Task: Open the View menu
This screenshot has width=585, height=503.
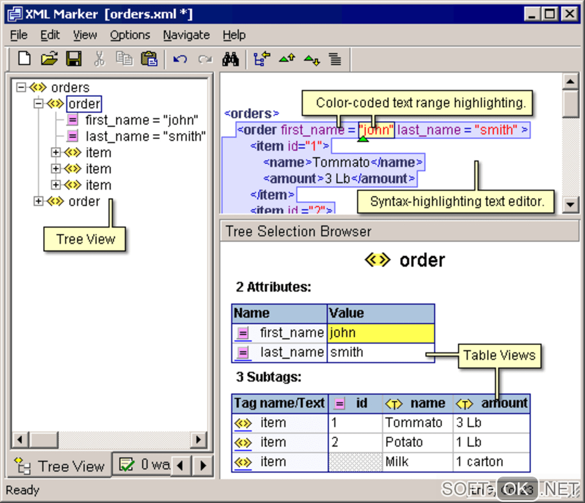Action: (85, 35)
